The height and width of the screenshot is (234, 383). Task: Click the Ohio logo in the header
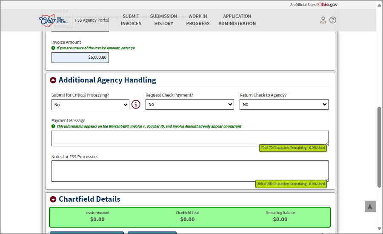pos(53,20)
